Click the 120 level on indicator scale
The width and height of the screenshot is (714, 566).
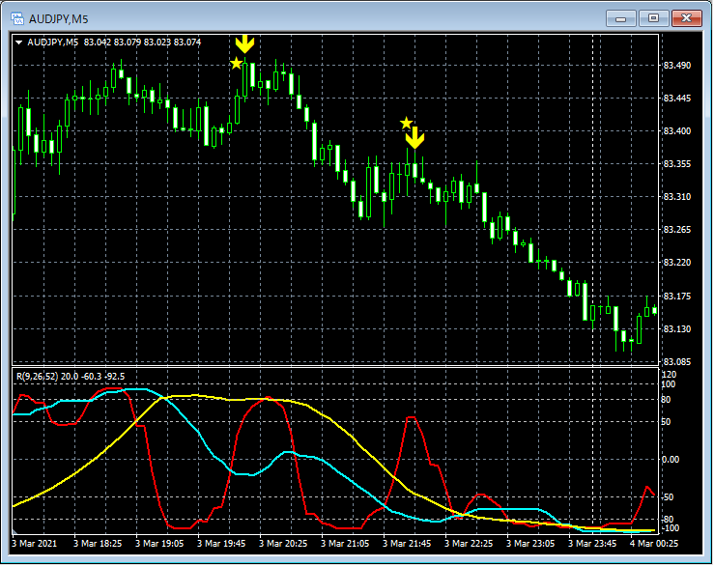(669, 375)
